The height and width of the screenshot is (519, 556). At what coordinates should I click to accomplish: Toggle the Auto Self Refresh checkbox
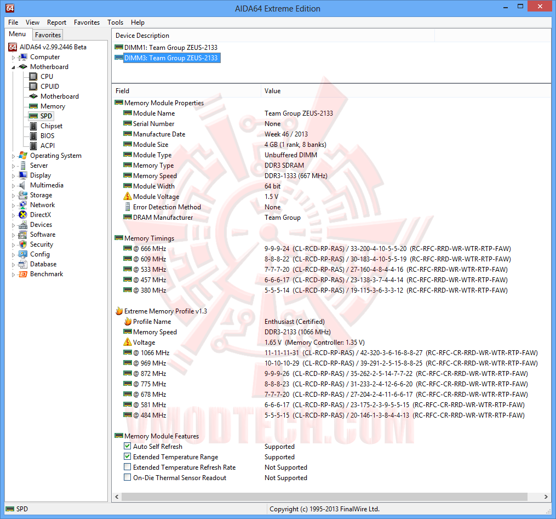(127, 446)
